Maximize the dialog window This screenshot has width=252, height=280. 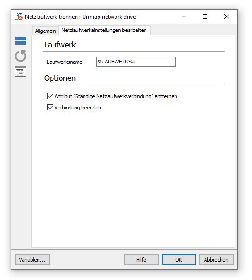coord(205,16)
